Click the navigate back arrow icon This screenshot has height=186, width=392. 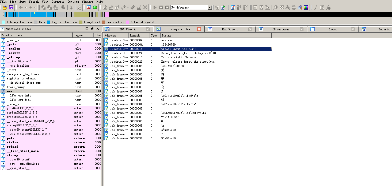(21, 7)
